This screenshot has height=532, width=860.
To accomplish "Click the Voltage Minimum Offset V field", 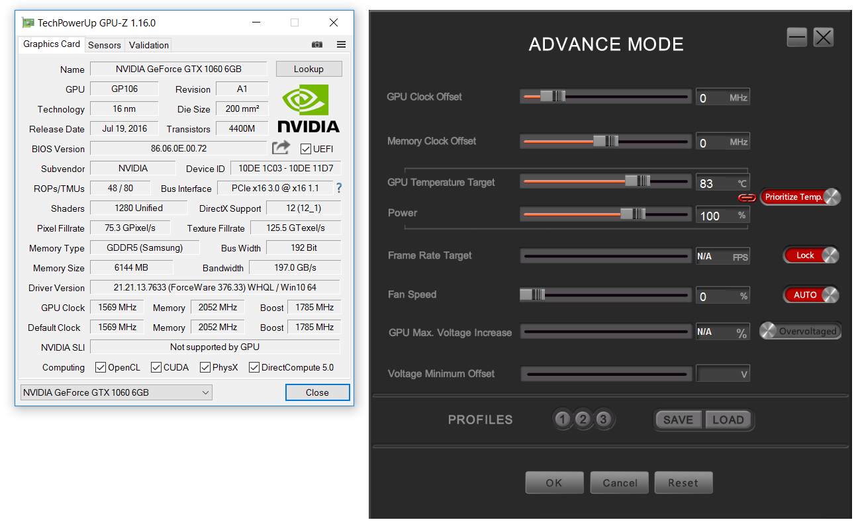I will click(x=722, y=374).
